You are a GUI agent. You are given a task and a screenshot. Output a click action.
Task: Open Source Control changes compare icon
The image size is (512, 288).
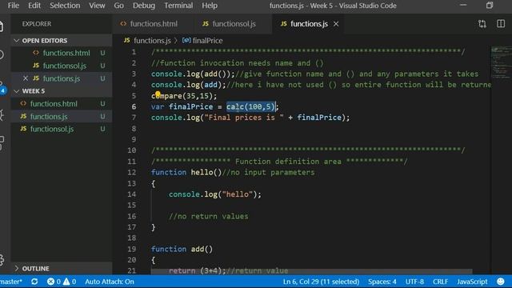point(482,24)
